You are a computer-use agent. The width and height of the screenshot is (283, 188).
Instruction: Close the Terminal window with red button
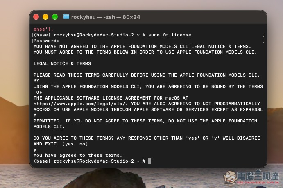36,17
